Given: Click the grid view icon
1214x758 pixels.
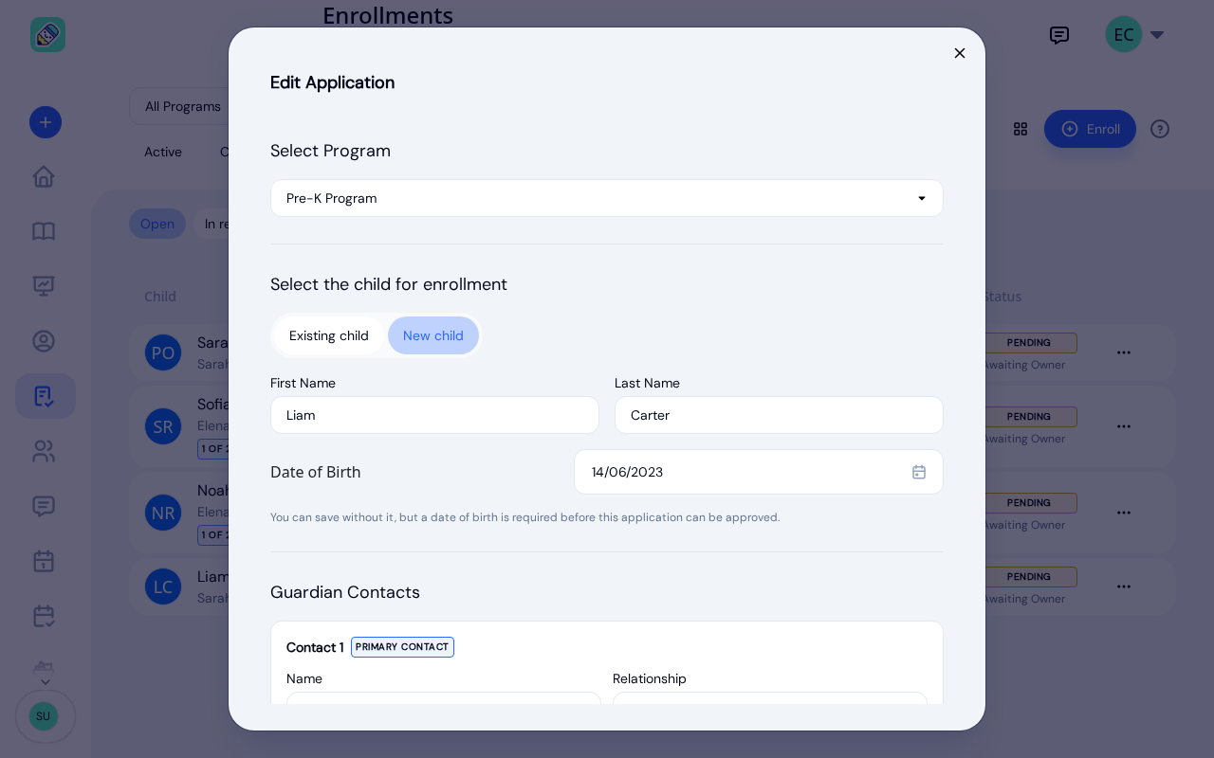Looking at the screenshot, I should pos(1021,129).
